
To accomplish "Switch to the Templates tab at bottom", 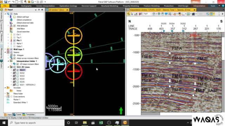I will click(28, 114).
